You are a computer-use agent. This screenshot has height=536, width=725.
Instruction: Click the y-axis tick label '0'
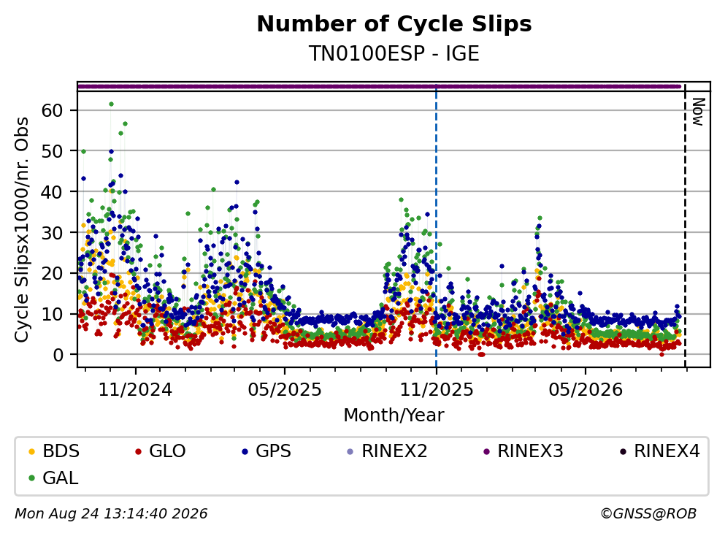click(58, 355)
